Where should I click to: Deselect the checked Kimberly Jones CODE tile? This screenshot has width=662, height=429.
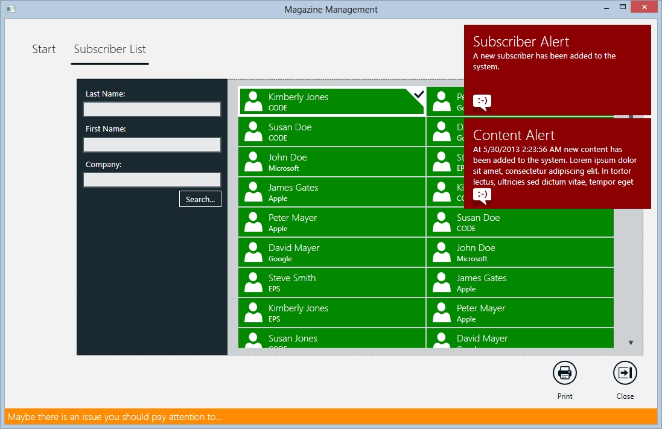click(x=332, y=101)
